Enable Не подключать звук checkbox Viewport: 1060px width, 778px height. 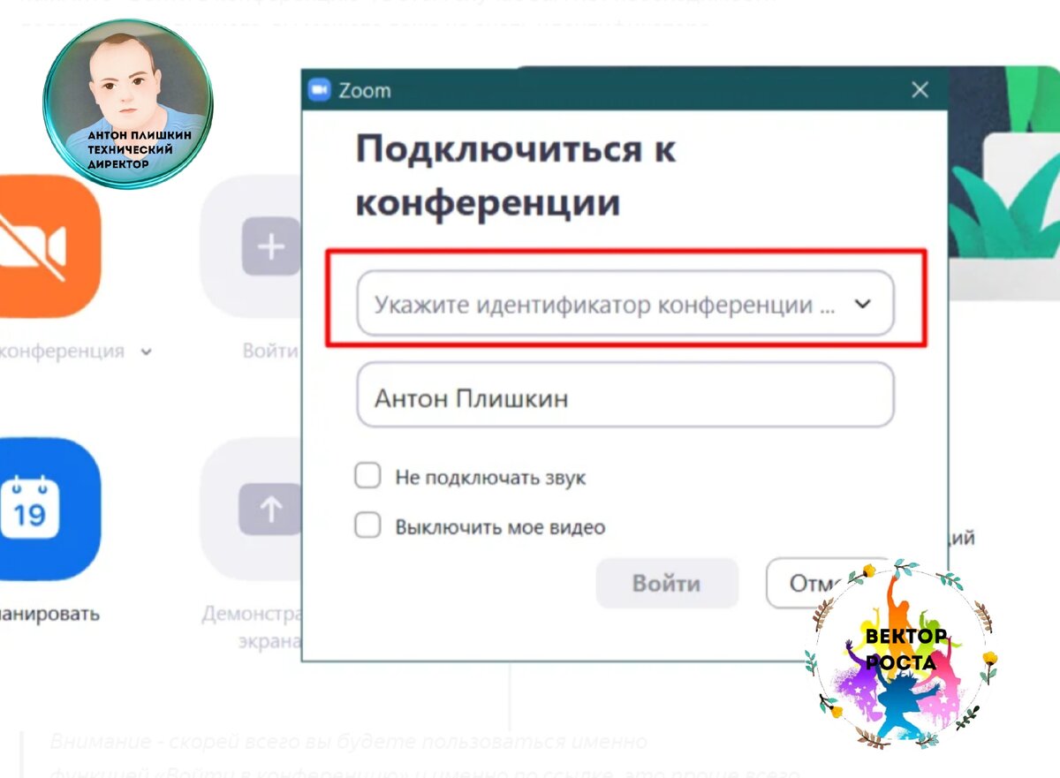point(367,477)
